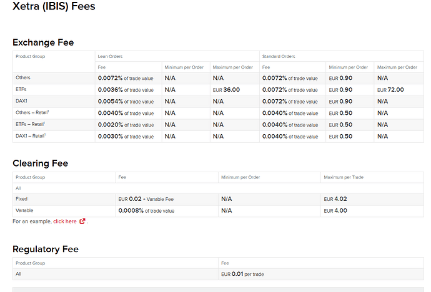Select the 'EUR 36.00' maximum per order value
The height and width of the screenshot is (292, 431).
point(226,90)
